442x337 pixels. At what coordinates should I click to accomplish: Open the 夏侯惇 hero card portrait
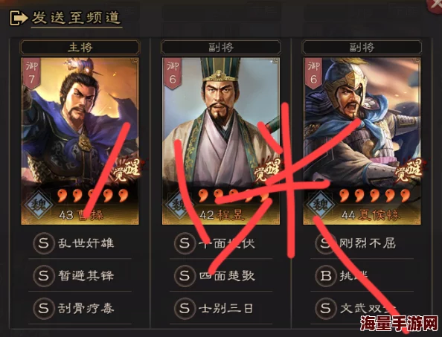[x=362, y=141]
